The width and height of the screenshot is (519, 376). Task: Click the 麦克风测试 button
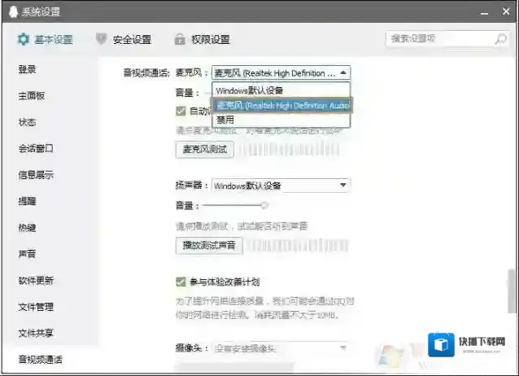[x=205, y=150]
